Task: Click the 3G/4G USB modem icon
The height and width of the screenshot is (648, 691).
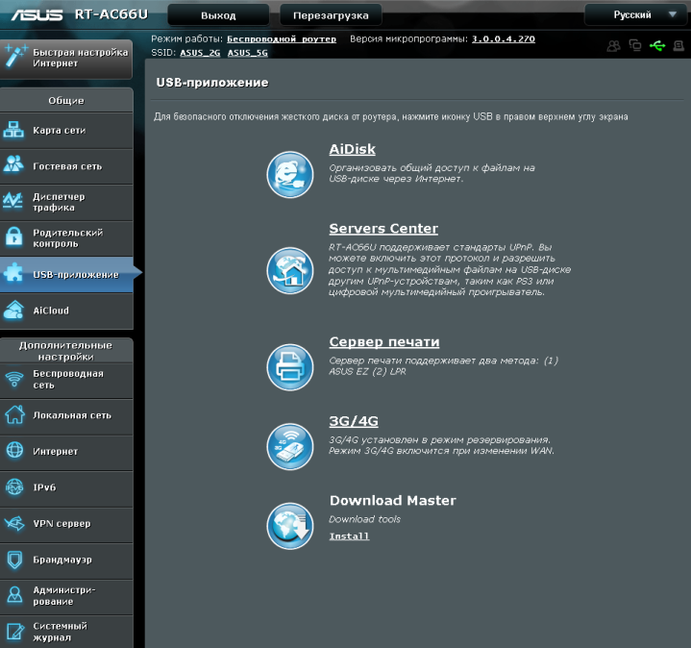Action: [x=290, y=446]
